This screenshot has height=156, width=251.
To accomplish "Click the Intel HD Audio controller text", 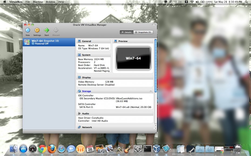I will pyautogui.click(x=100, y=121).
